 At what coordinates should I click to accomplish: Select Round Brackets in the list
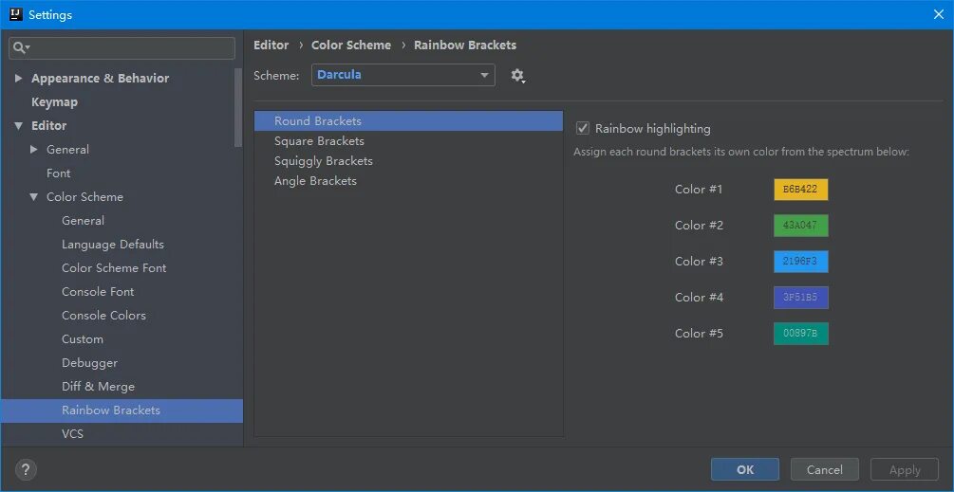[x=408, y=121]
